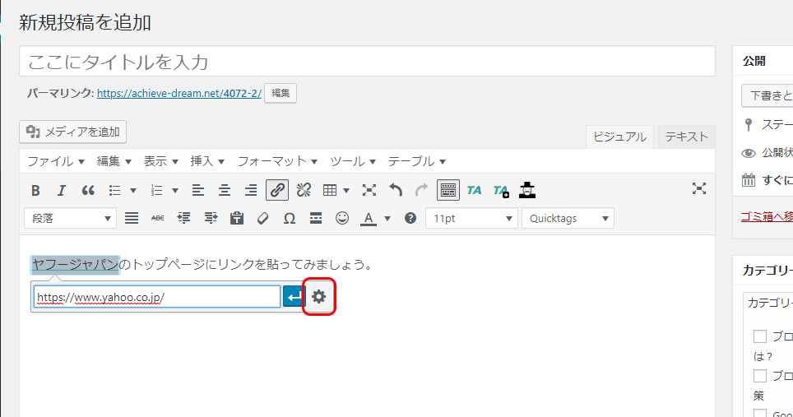This screenshot has height=417, width=793.
Task: Toggle the toolbar with the keyboard icon
Action: pos(448,191)
